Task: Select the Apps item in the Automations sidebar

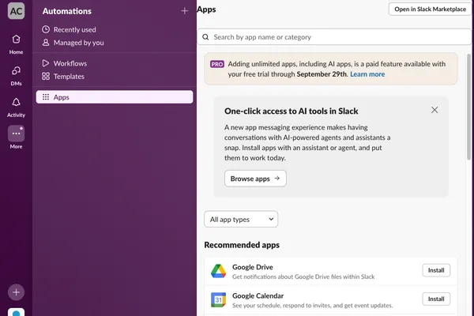Action: pyautogui.click(x=115, y=97)
